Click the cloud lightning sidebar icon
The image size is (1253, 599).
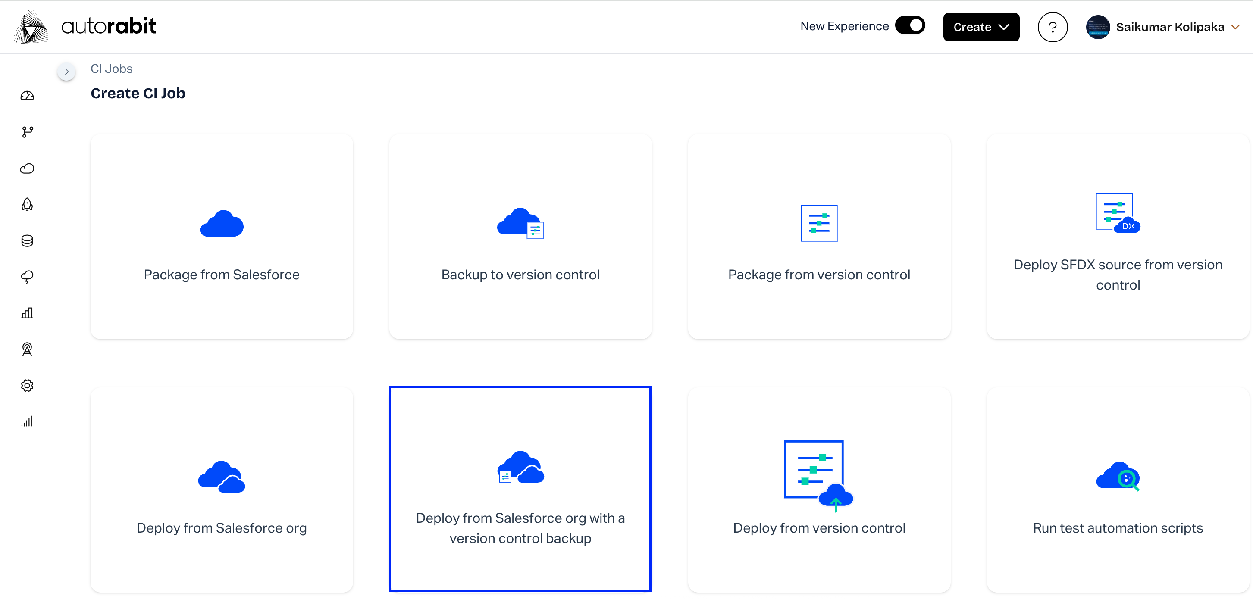pyautogui.click(x=27, y=277)
